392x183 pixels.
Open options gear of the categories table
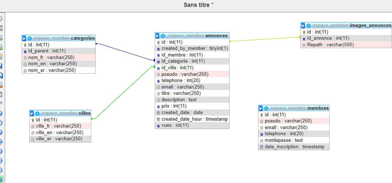[x=30, y=38]
